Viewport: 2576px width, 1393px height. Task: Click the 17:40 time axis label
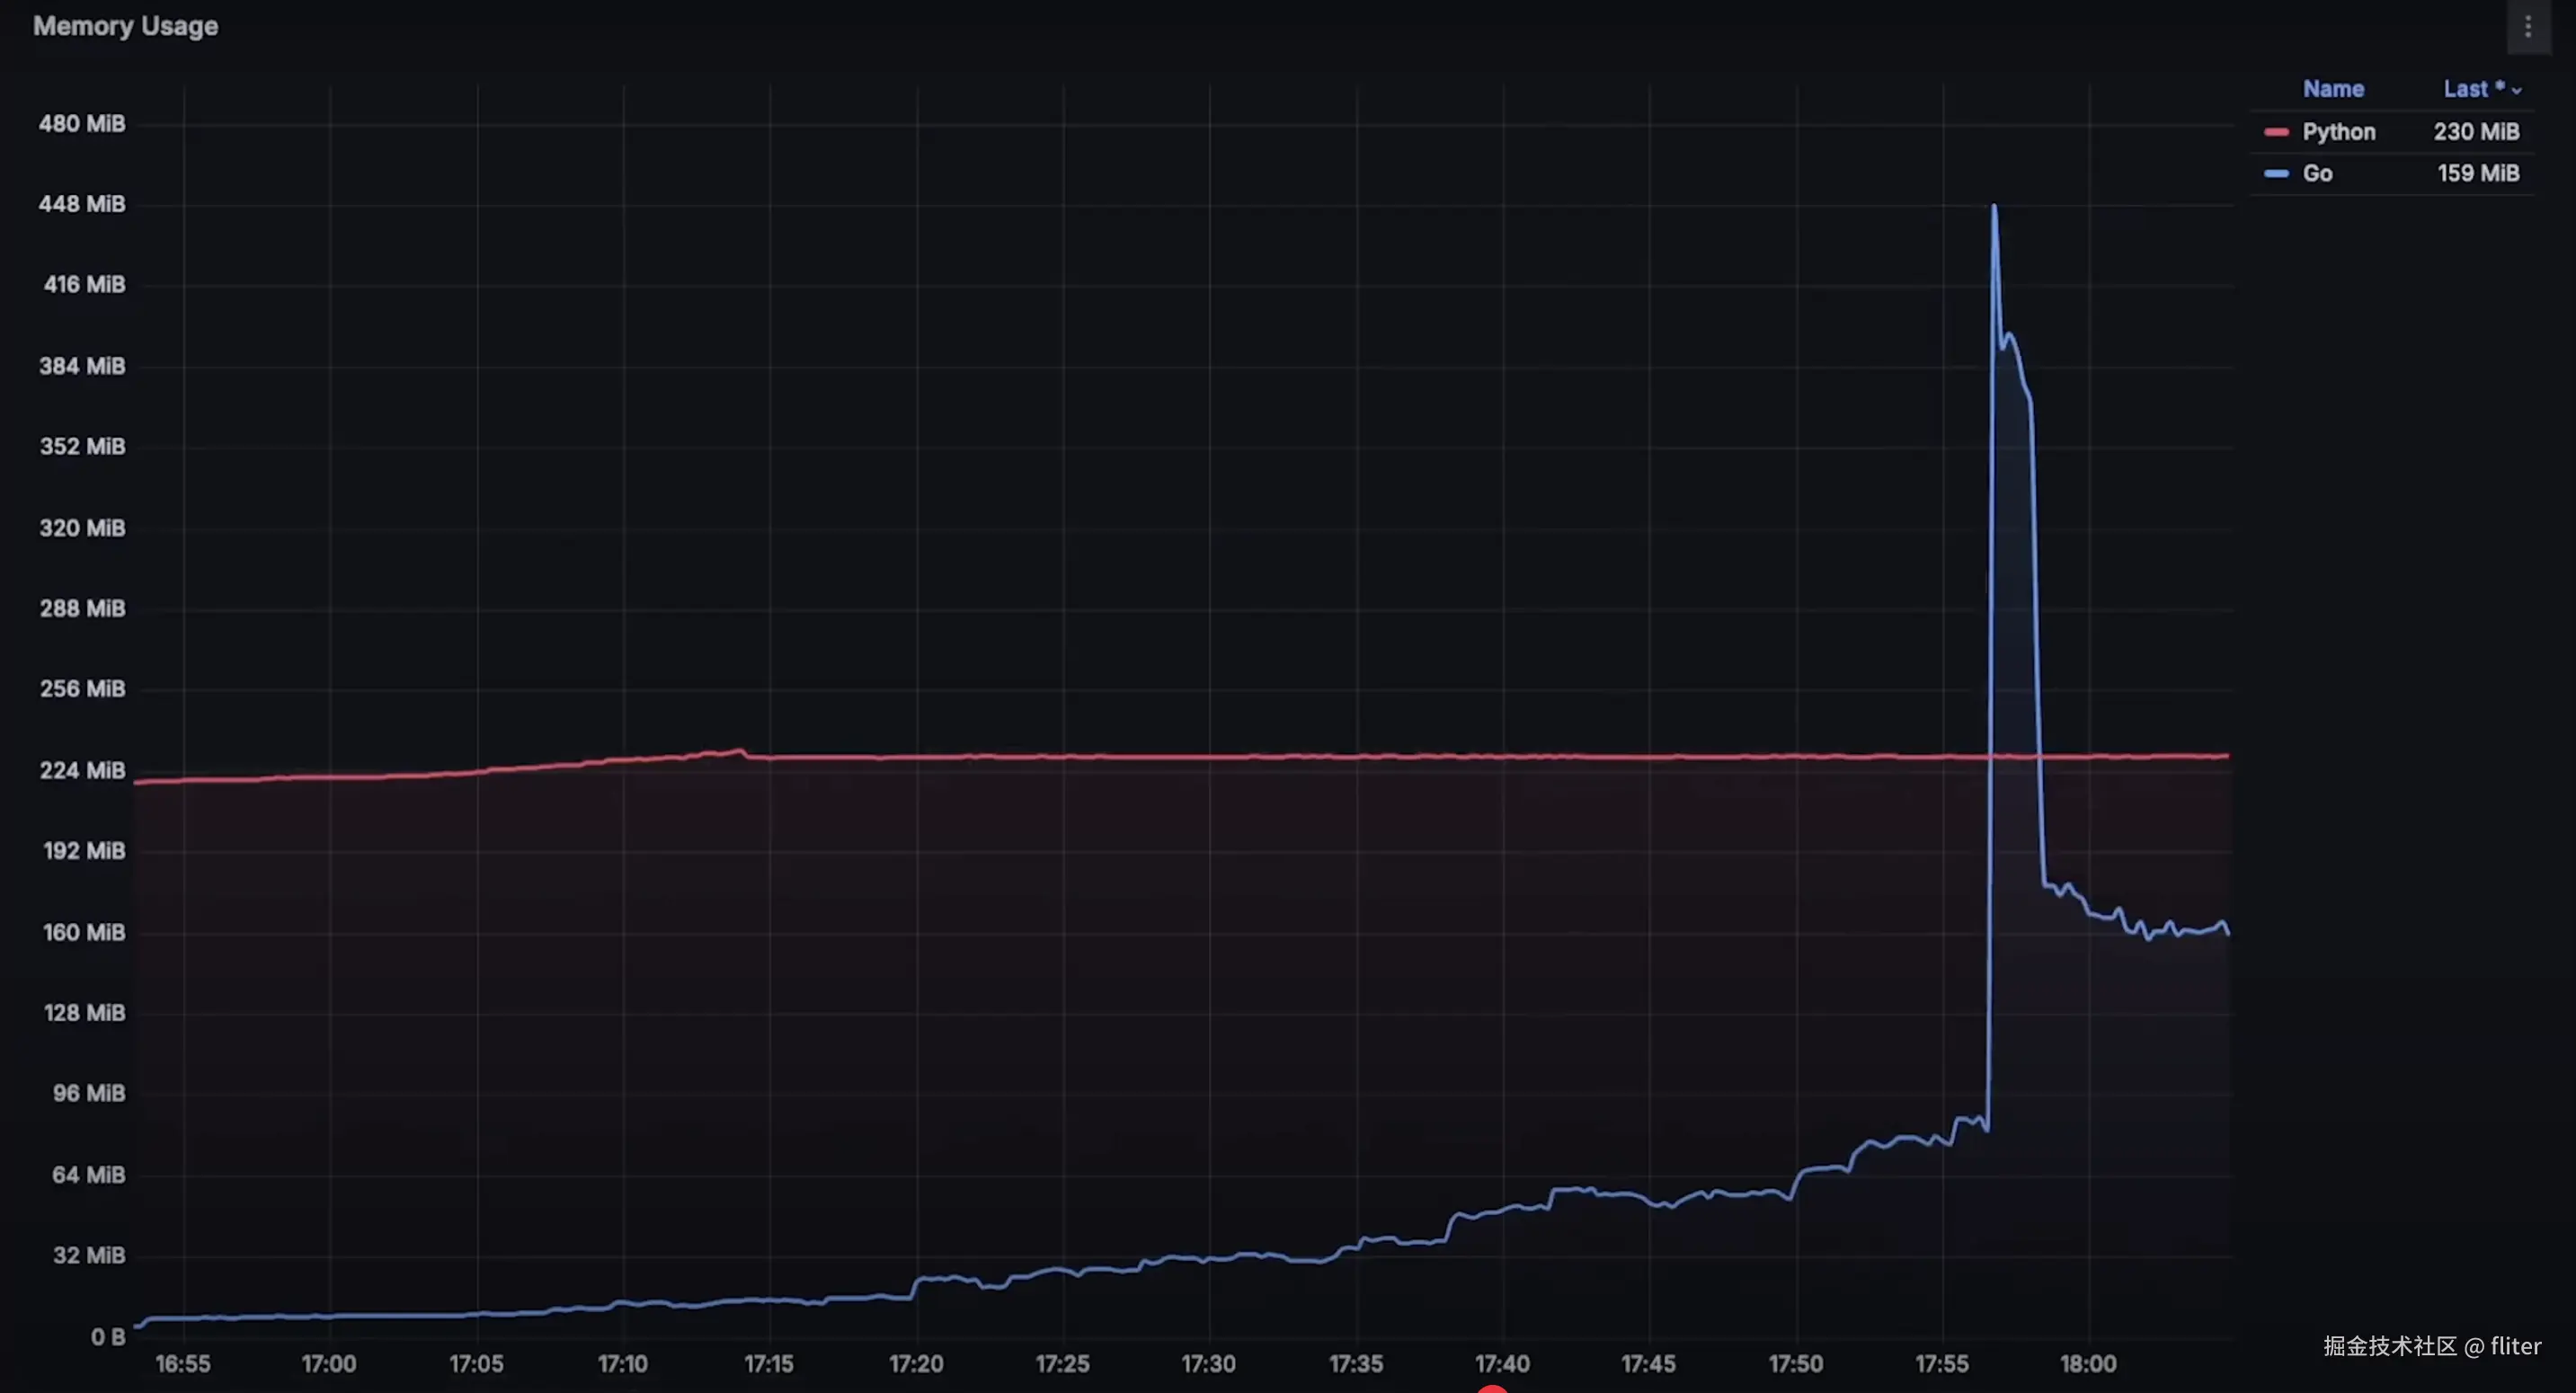point(1502,1364)
